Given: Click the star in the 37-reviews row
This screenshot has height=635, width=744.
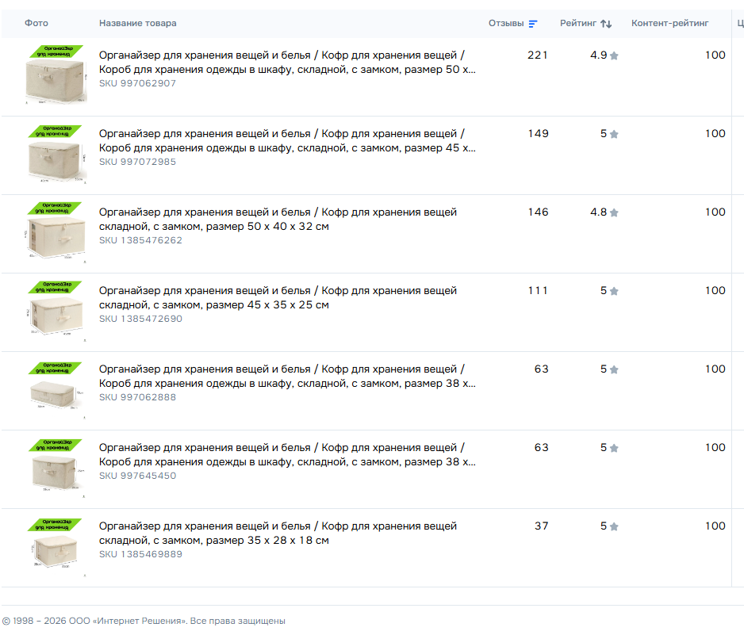Looking at the screenshot, I should [614, 527].
